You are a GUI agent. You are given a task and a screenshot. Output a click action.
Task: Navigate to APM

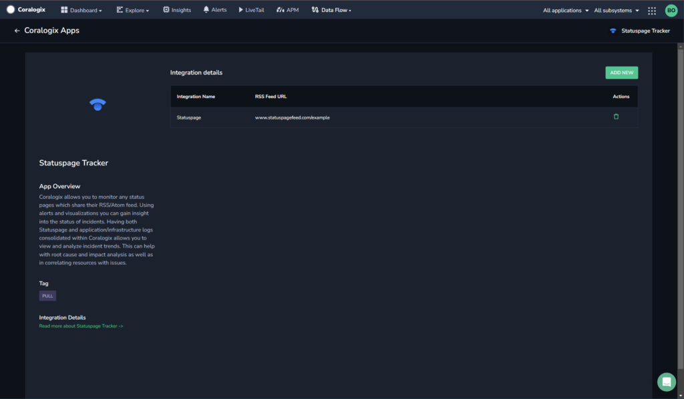287,10
